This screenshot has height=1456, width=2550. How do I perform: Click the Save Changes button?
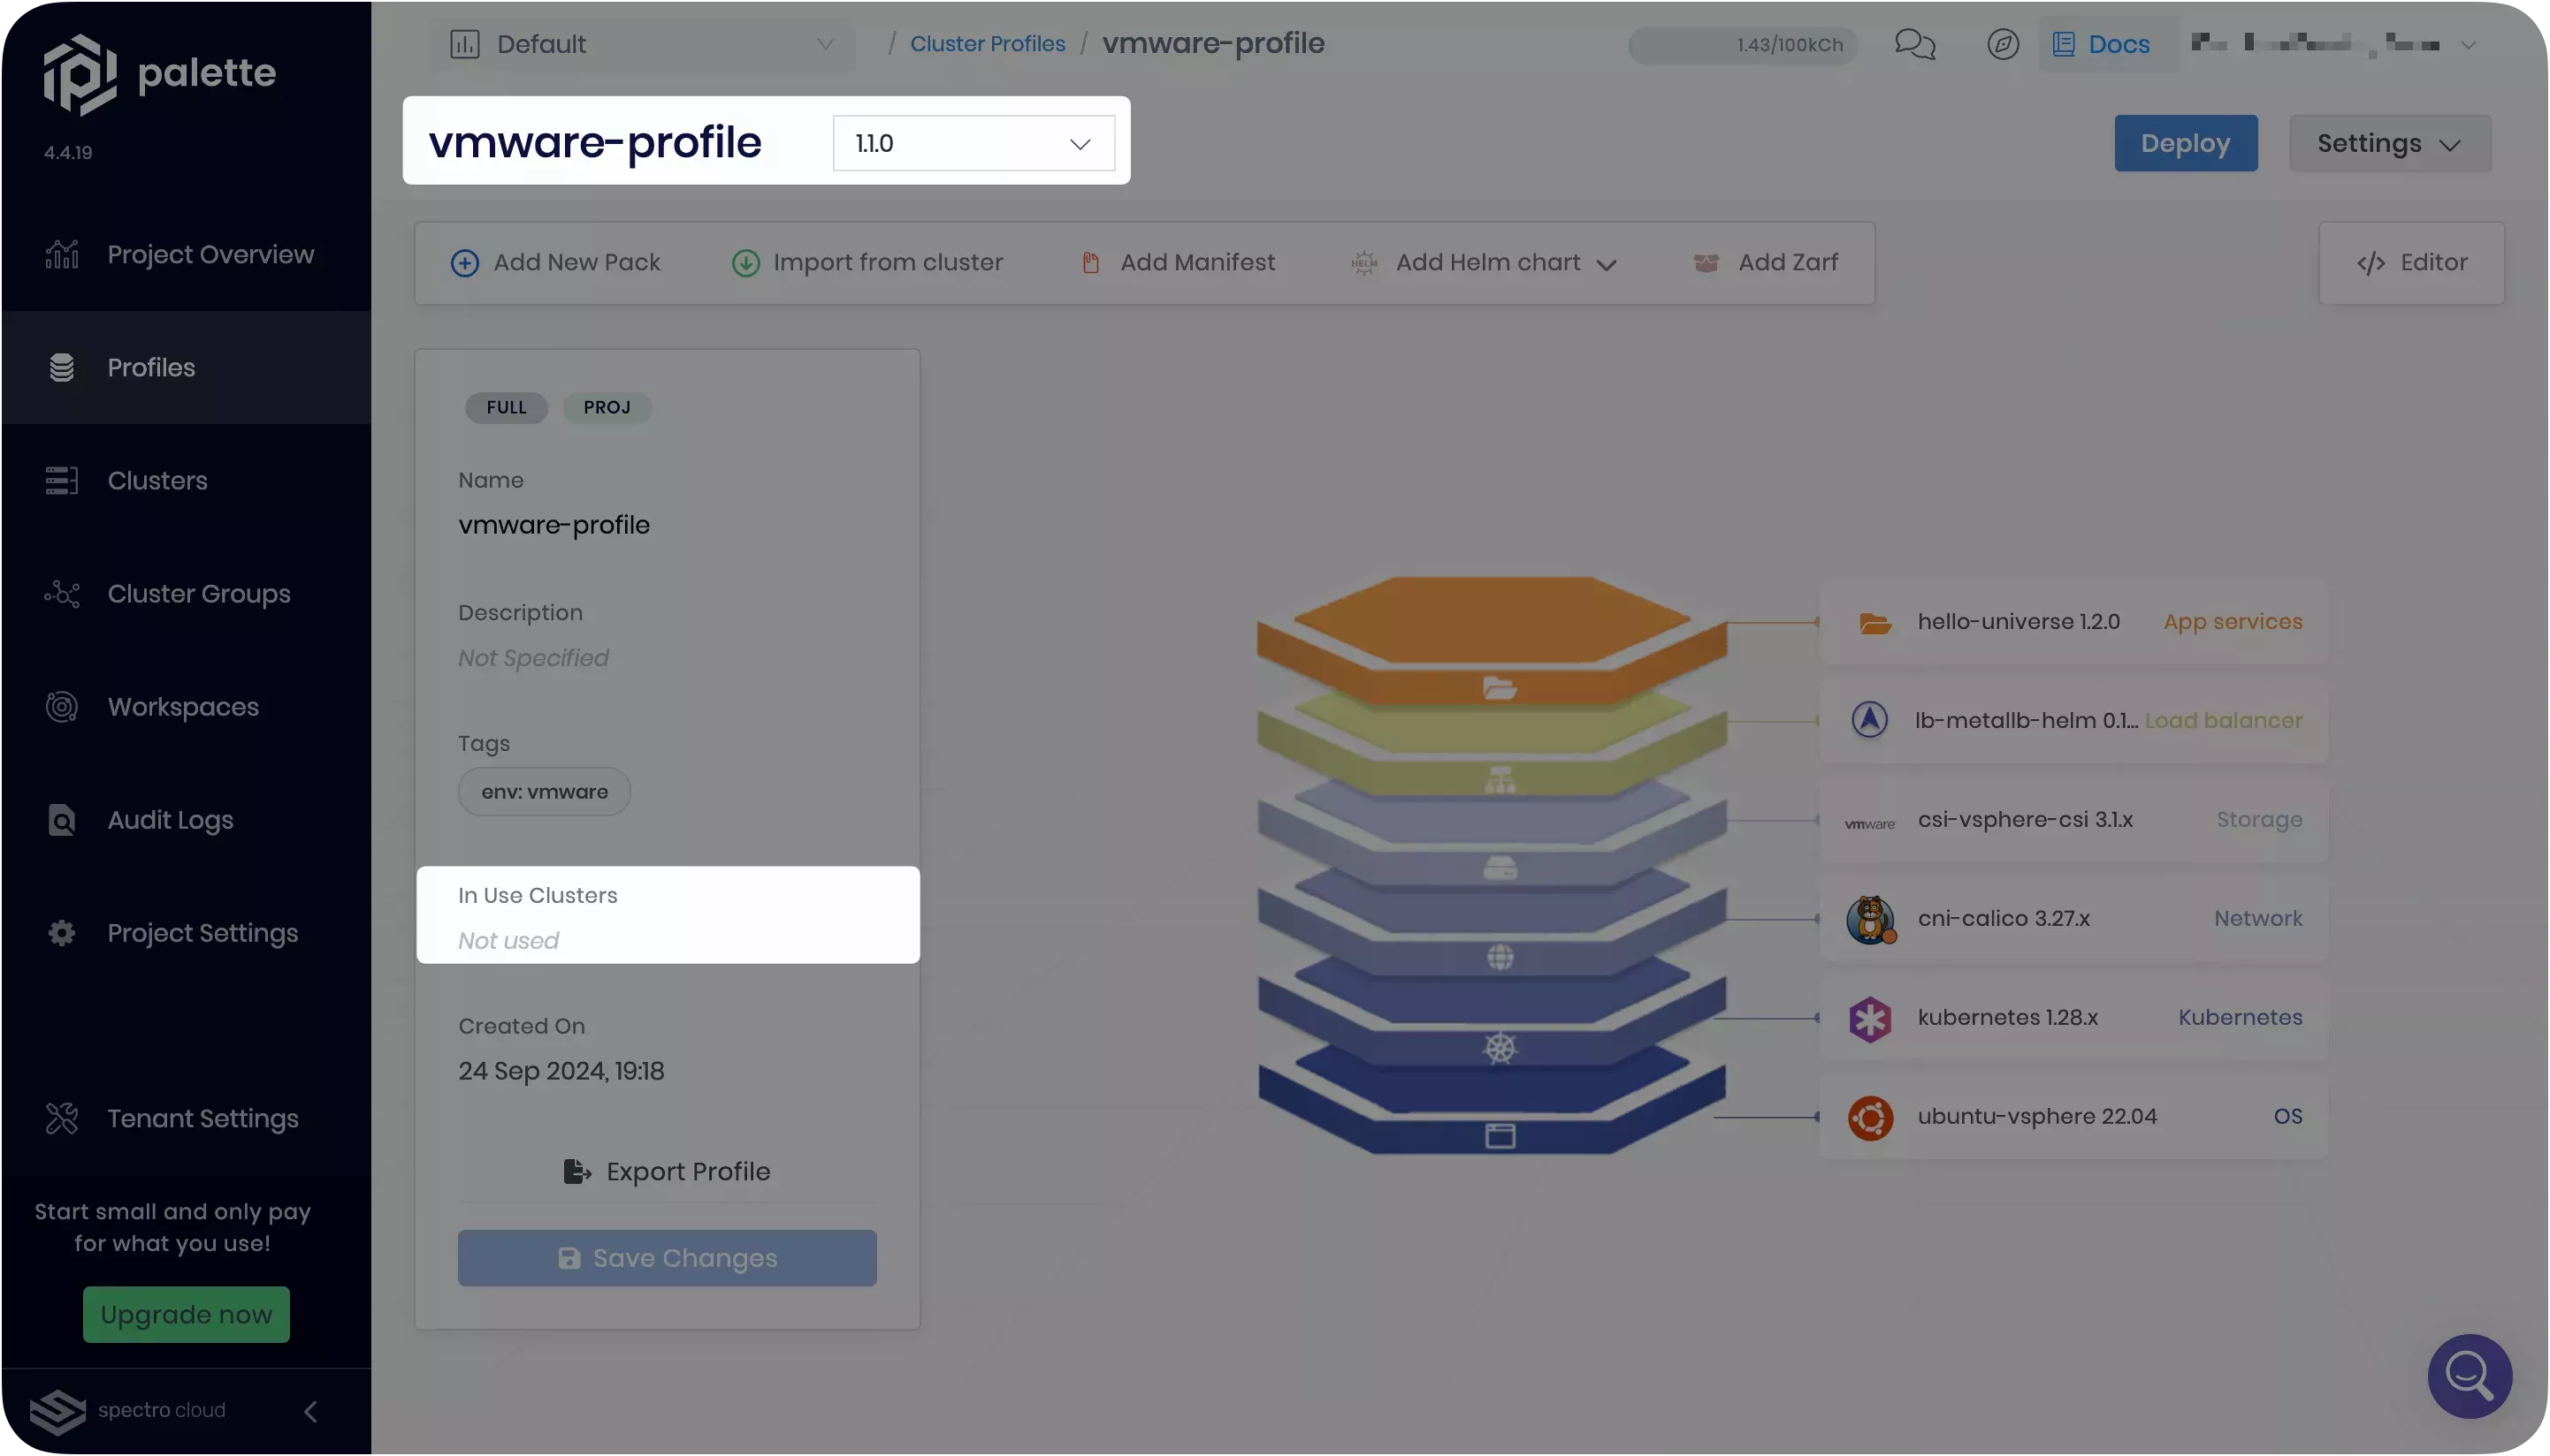click(x=668, y=1256)
